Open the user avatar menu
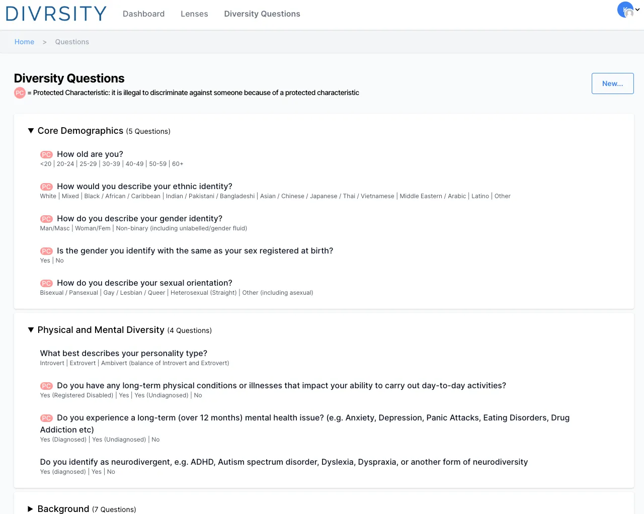Image resolution: width=644 pixels, height=514 pixels. pyautogui.click(x=625, y=10)
